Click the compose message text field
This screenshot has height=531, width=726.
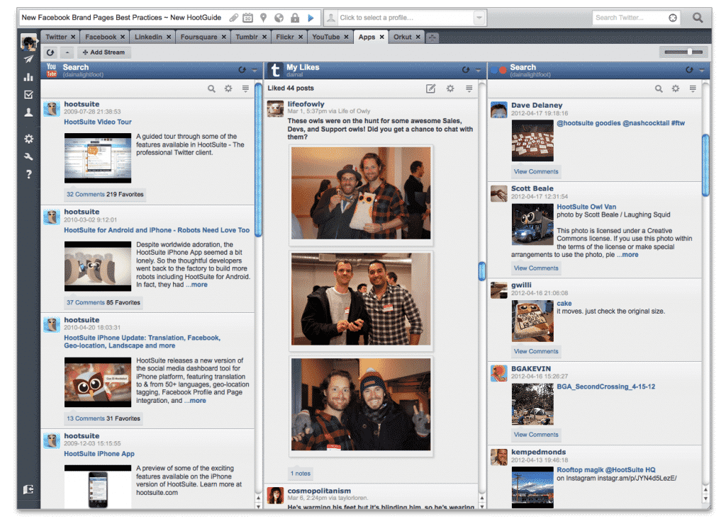[123, 18]
